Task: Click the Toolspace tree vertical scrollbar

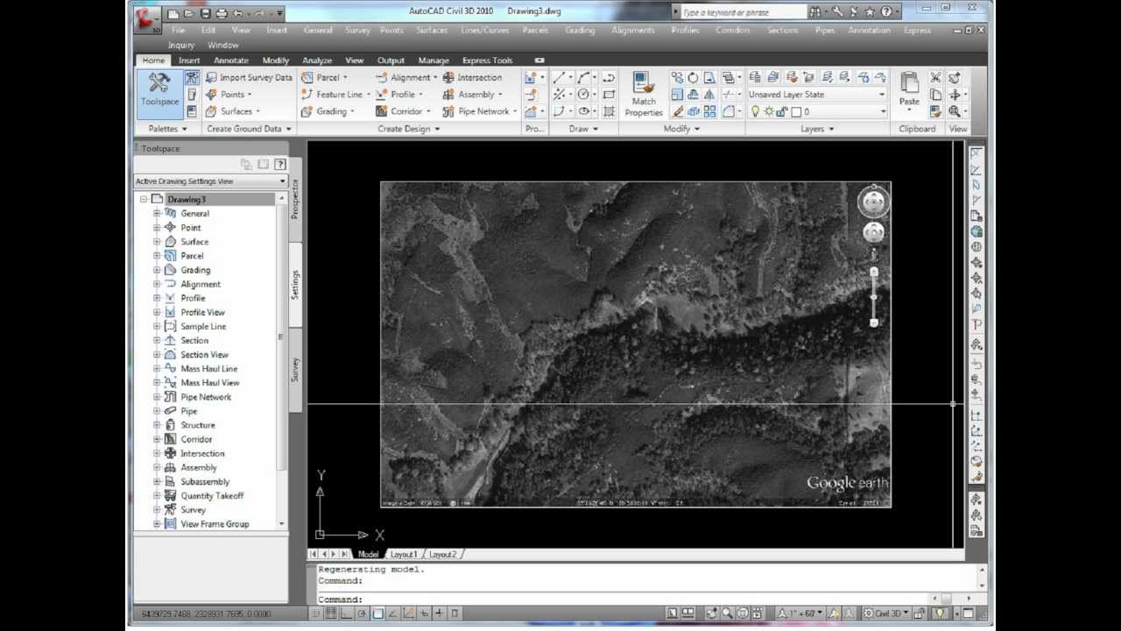Action: click(281, 361)
